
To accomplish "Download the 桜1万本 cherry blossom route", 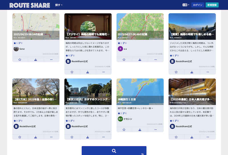I will tap(36, 137).
